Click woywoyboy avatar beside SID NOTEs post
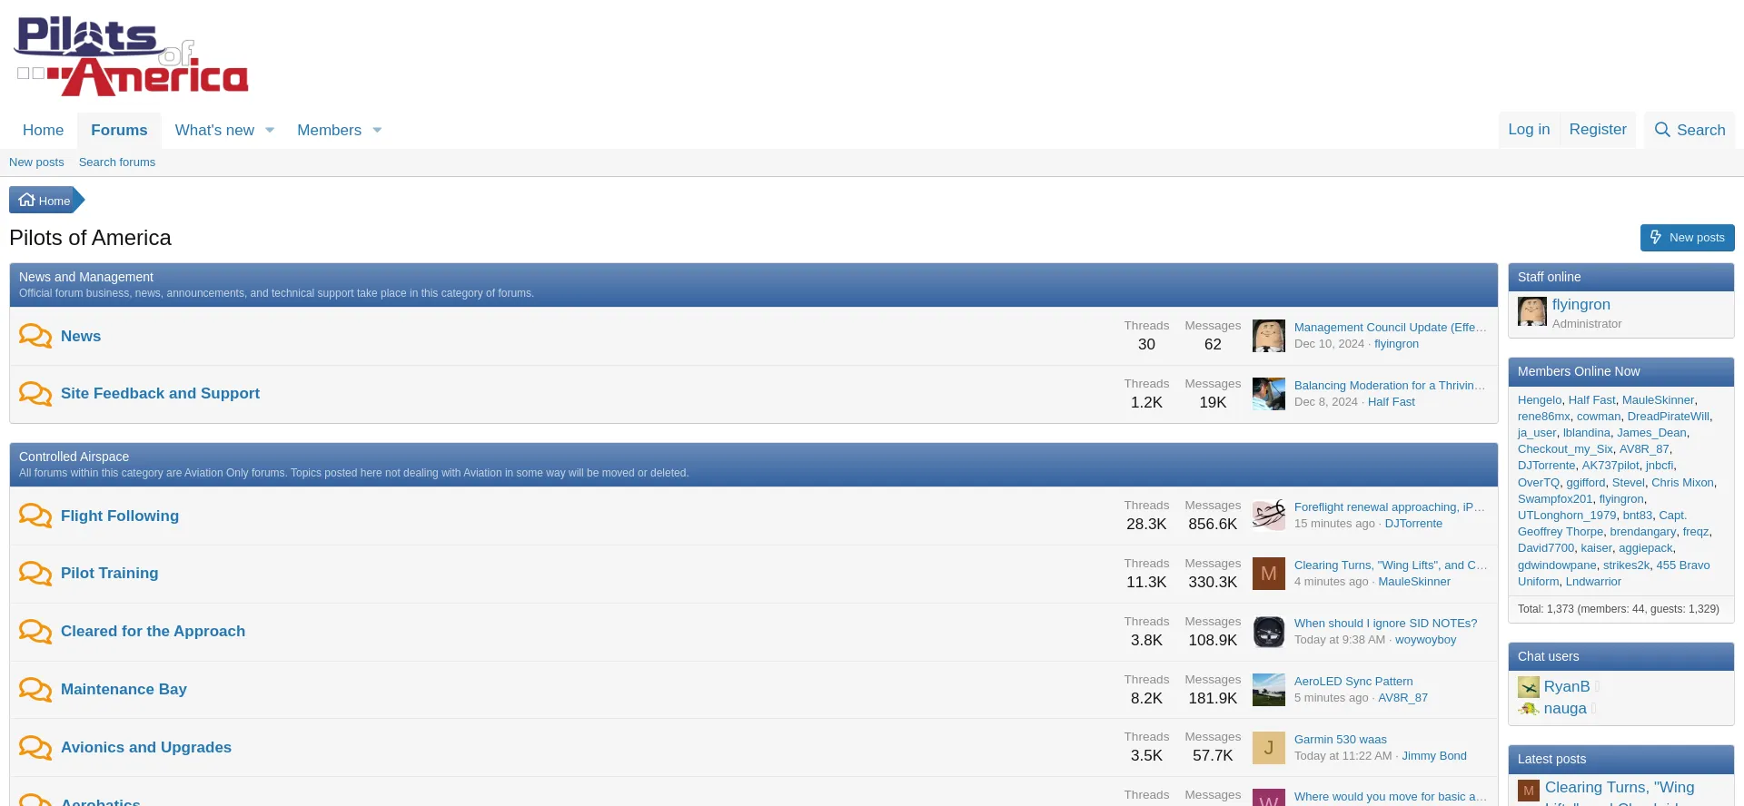 [x=1269, y=632]
